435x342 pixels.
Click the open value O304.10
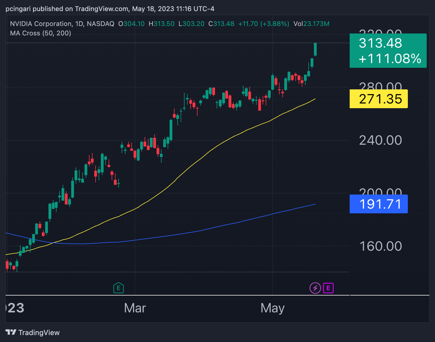[x=131, y=24]
